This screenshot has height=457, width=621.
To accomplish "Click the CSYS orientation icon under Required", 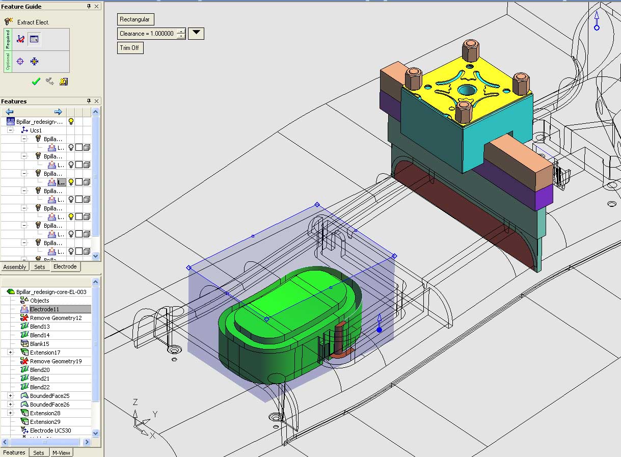I will pyautogui.click(x=20, y=39).
